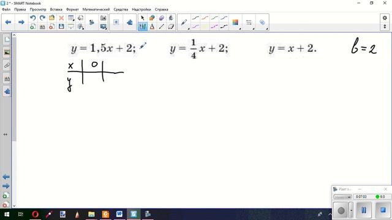Screen dimensions: 392x220
Task: Open the Надстройки menu
Action: (141, 9)
